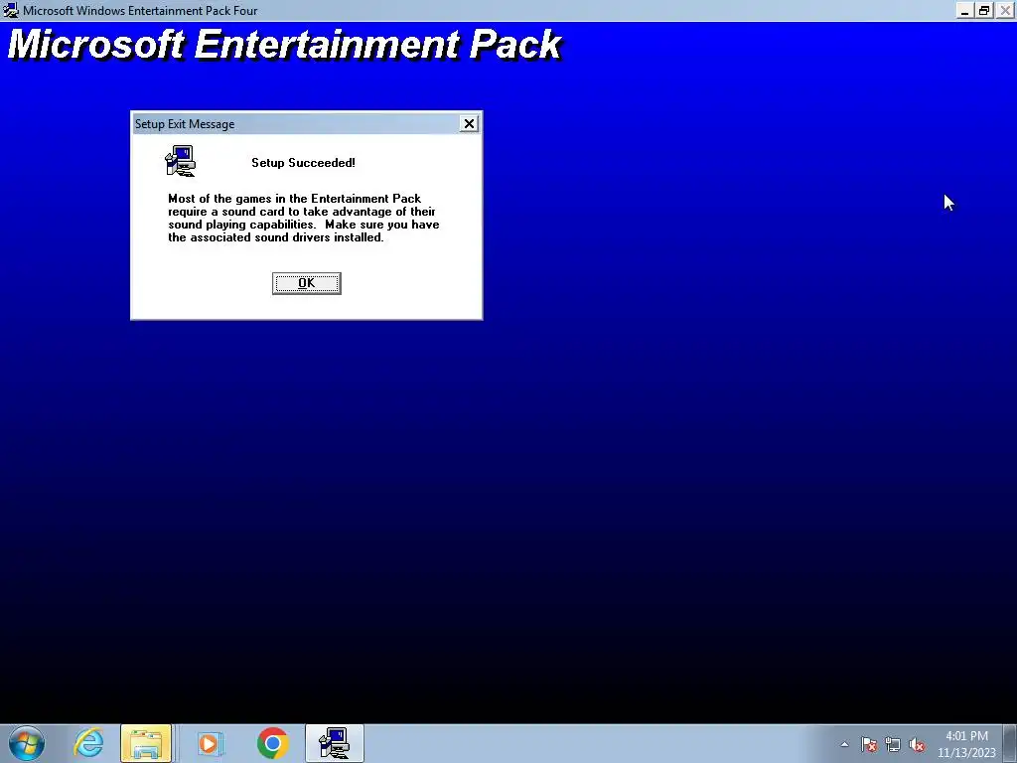This screenshot has height=763, width=1017.
Task: Click the setup computer icon in dialog
Action: click(x=181, y=161)
